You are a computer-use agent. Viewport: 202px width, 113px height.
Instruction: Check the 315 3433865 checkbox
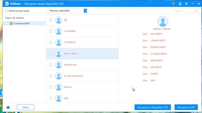click(51, 31)
